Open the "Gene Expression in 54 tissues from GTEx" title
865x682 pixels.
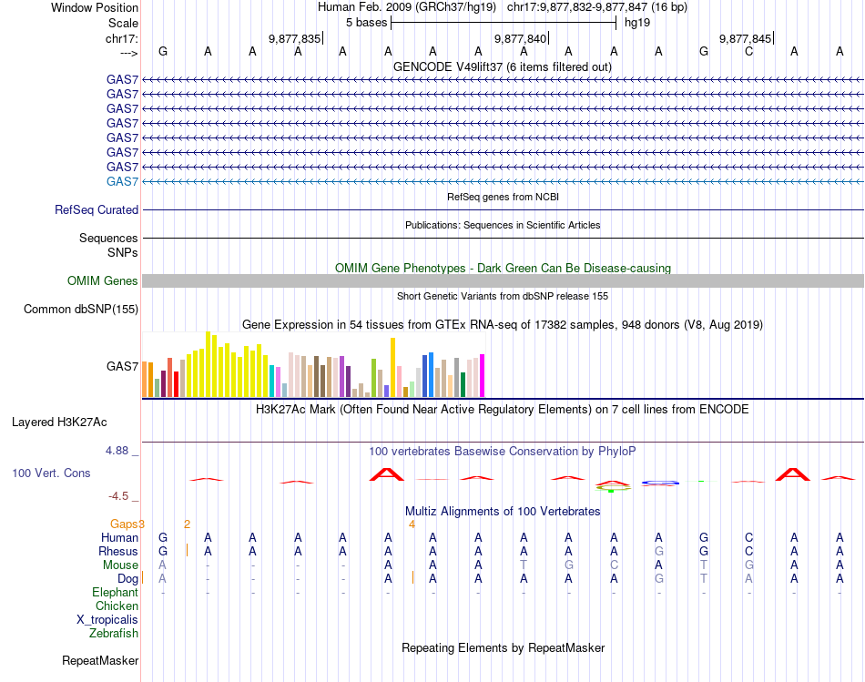[503, 324]
